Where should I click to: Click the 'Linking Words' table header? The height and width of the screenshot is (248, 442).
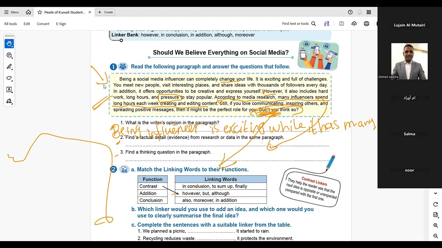coord(221,179)
